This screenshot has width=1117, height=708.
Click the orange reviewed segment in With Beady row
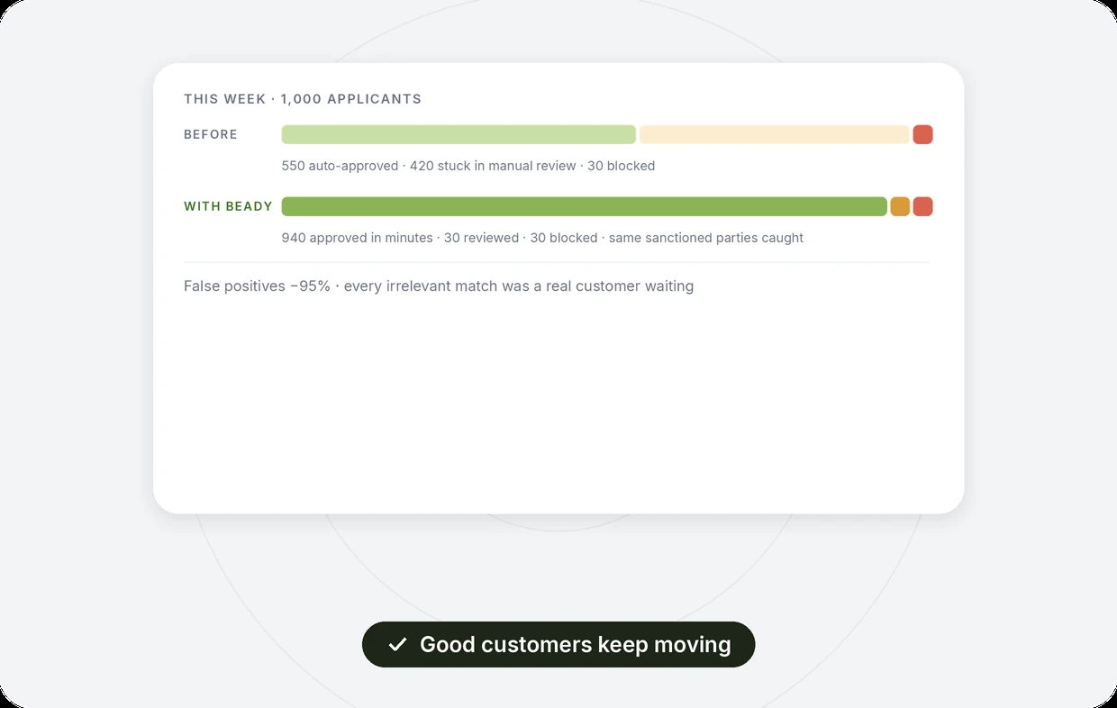(900, 206)
